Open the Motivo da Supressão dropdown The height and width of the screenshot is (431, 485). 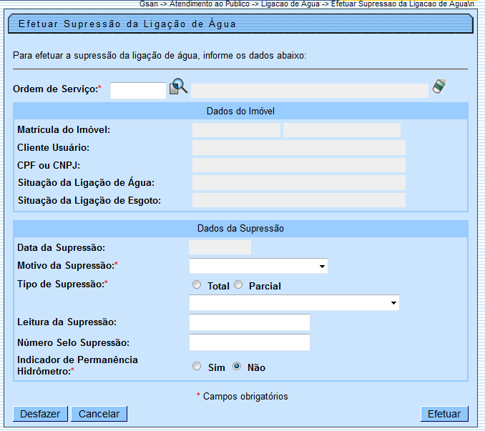click(x=258, y=267)
